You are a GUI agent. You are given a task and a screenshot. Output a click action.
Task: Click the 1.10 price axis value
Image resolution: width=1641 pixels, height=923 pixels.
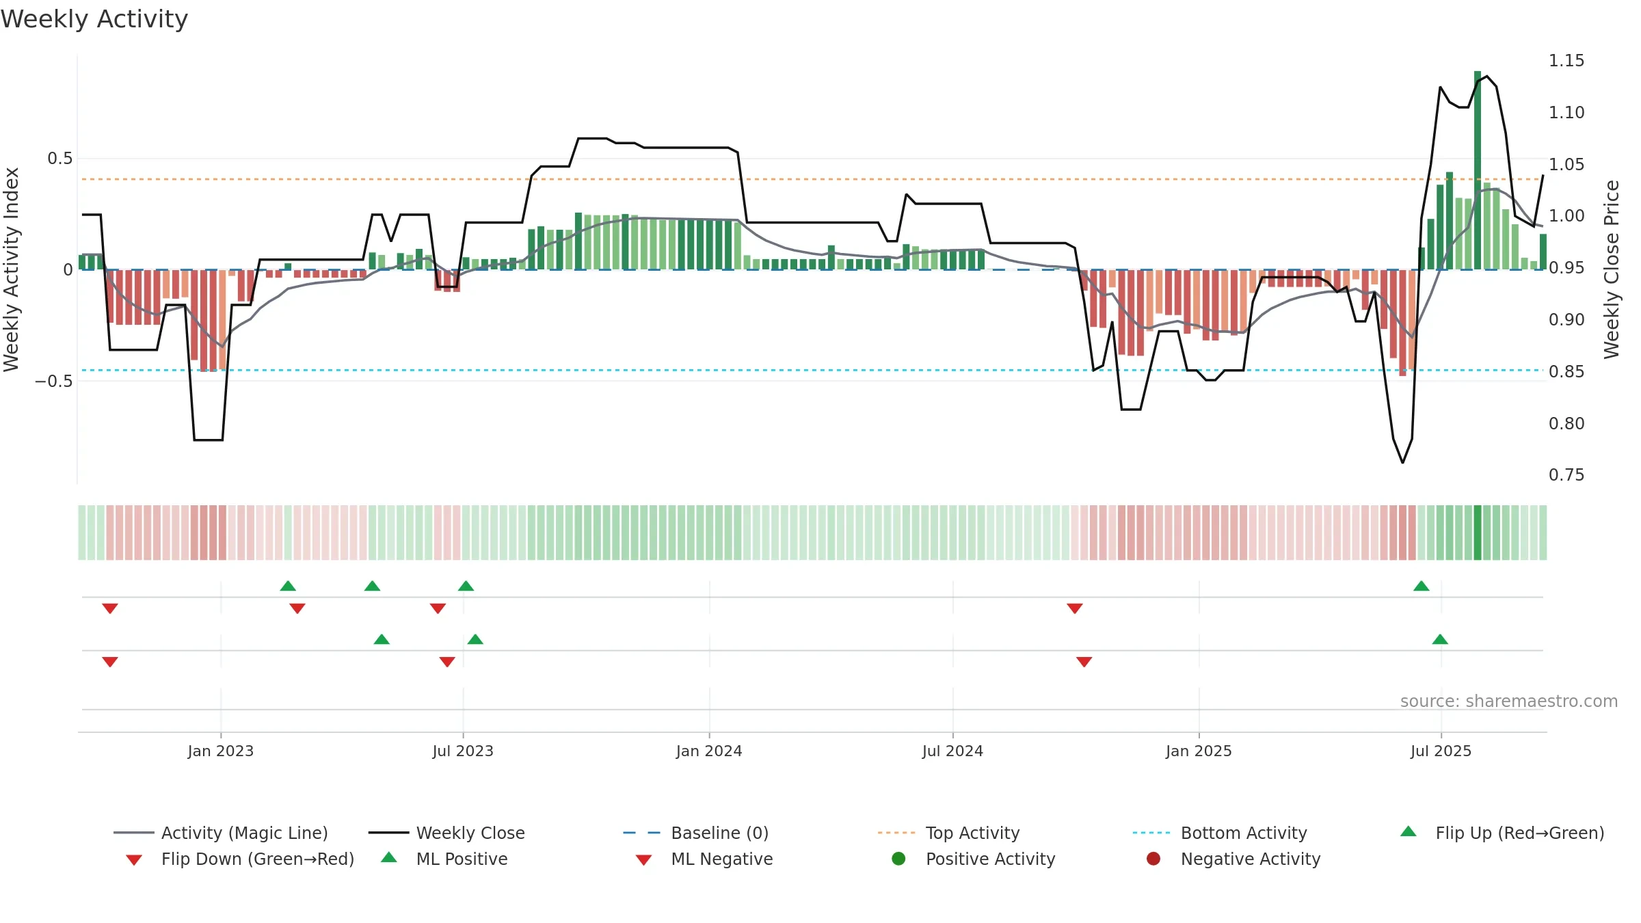pyautogui.click(x=1566, y=112)
